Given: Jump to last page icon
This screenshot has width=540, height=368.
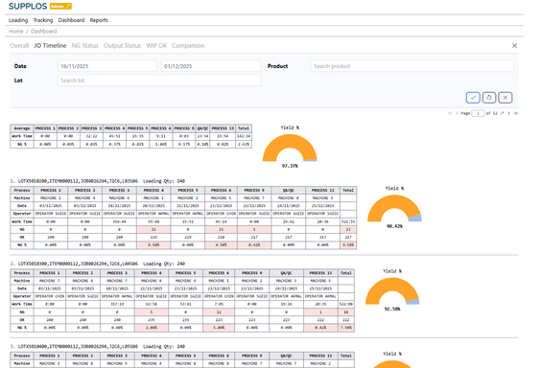Looking at the screenshot, I should click(516, 113).
